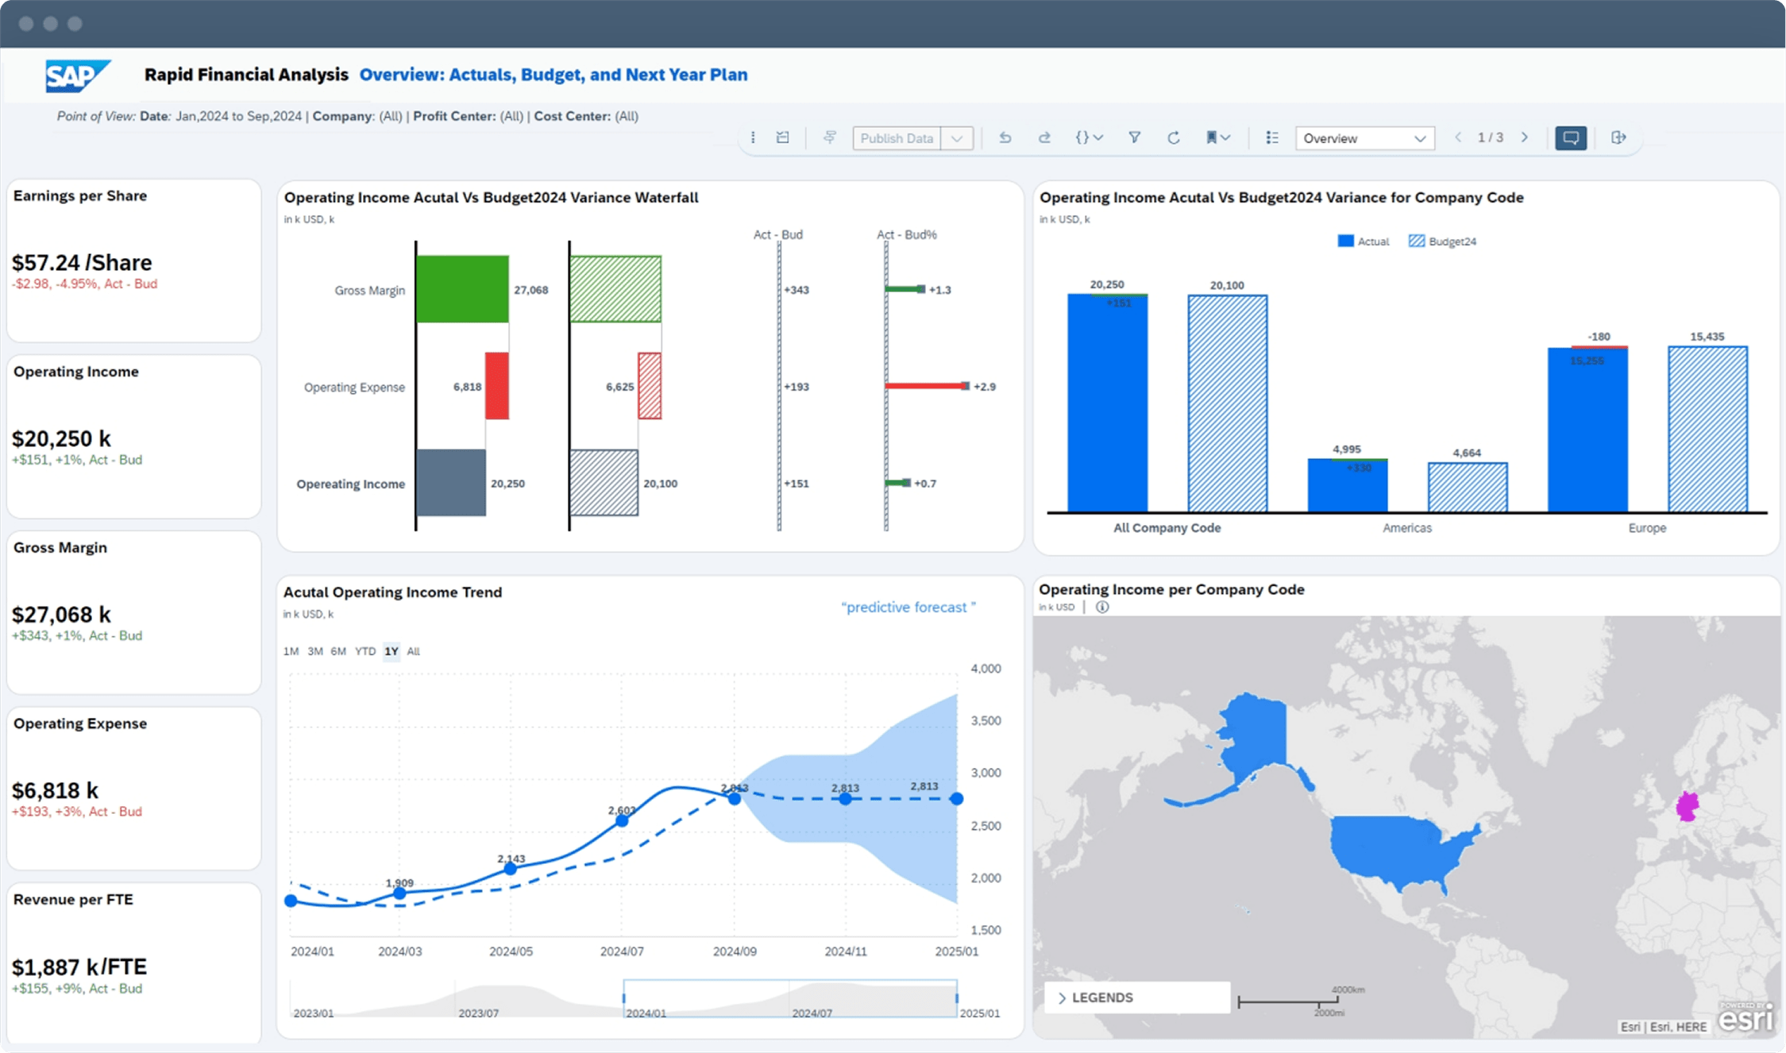Open the filter funnel icon
Screen dimensions: 1786x1053
(x=1135, y=137)
